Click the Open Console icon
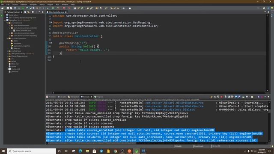 click(x=252, y=97)
